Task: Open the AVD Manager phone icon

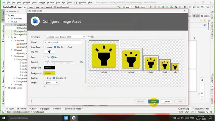Action: 198,7
